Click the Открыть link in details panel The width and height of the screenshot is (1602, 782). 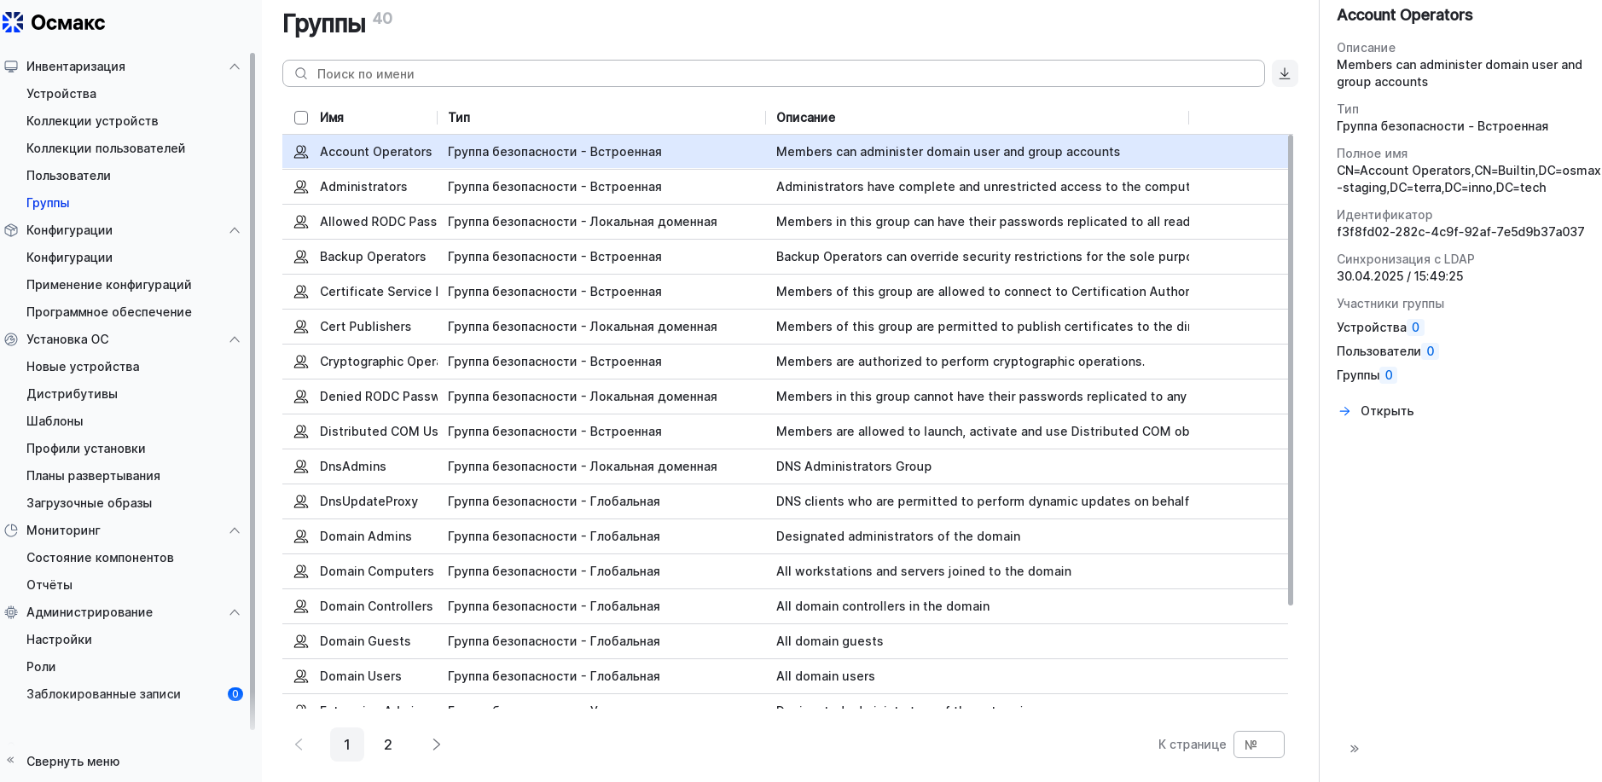coord(1386,411)
